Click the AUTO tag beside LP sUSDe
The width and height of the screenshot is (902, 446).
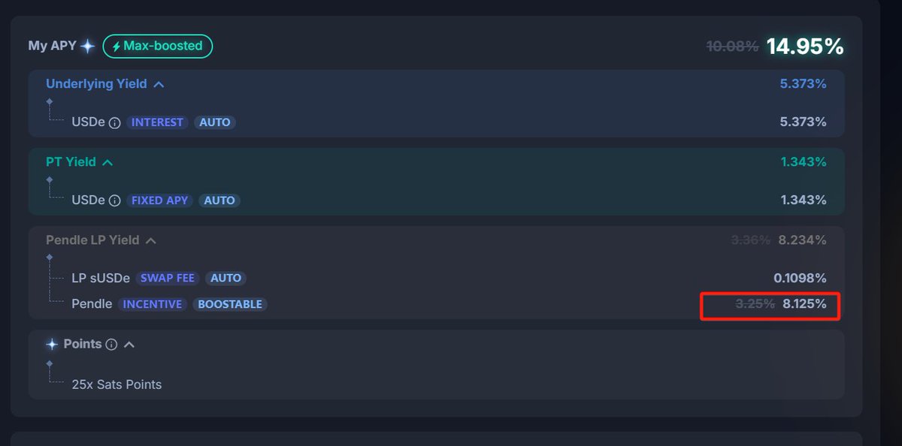[x=225, y=279]
